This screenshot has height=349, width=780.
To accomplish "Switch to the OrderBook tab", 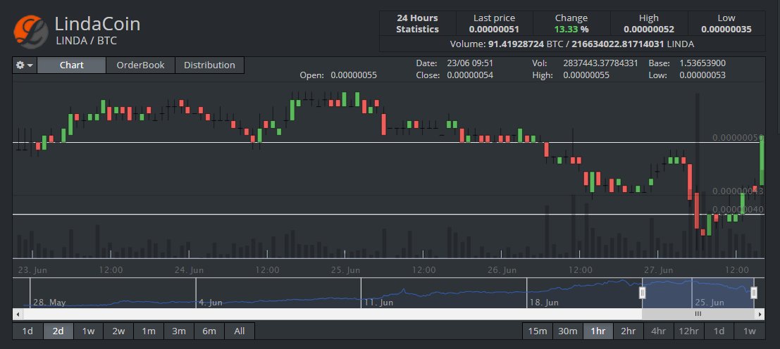I will [x=140, y=65].
